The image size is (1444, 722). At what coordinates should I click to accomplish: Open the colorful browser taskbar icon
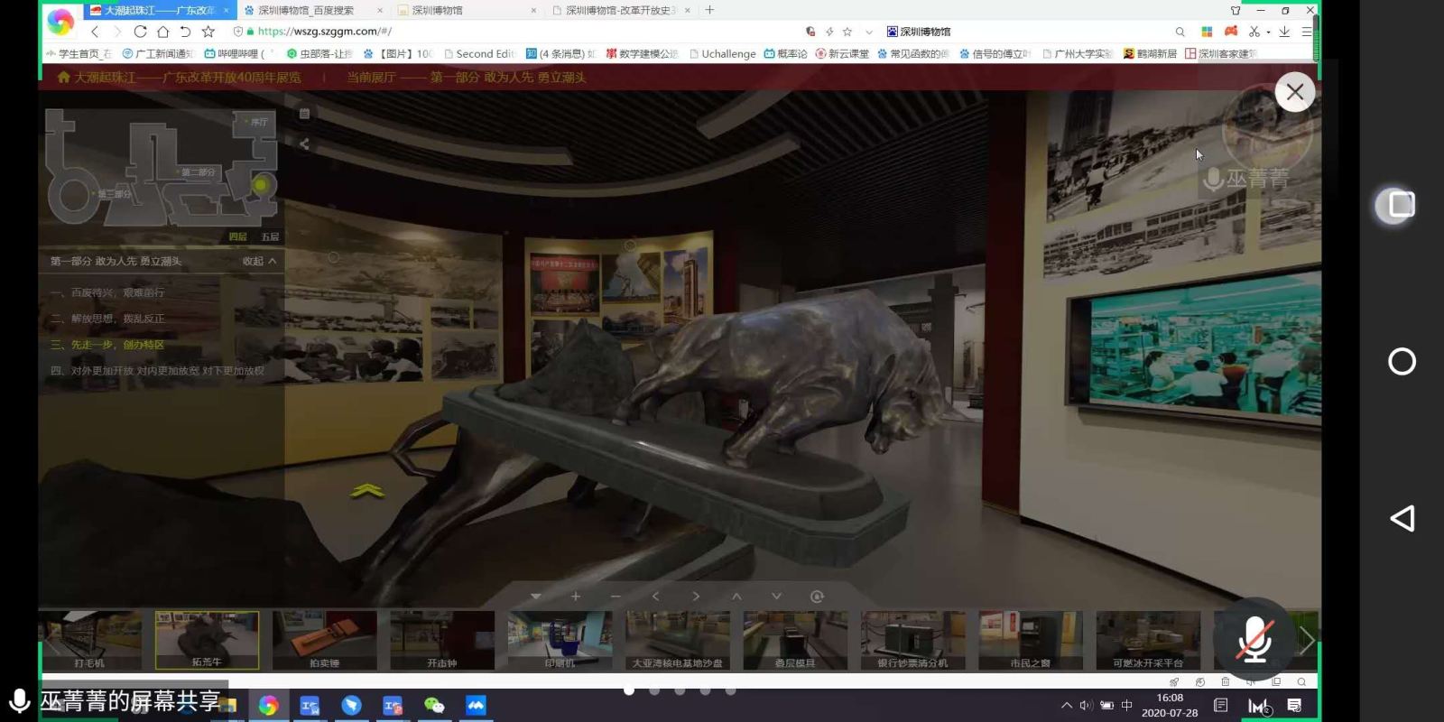pos(268,706)
